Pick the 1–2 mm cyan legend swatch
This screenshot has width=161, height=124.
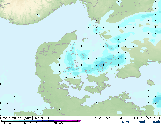point(16,121)
